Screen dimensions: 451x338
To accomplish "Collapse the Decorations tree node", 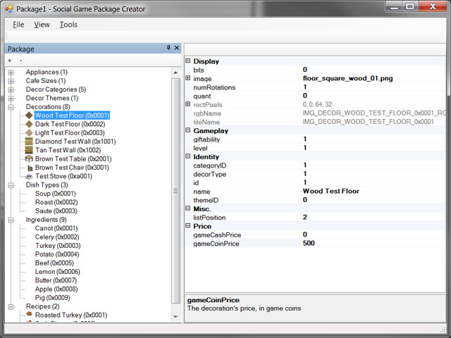I will tap(11, 107).
